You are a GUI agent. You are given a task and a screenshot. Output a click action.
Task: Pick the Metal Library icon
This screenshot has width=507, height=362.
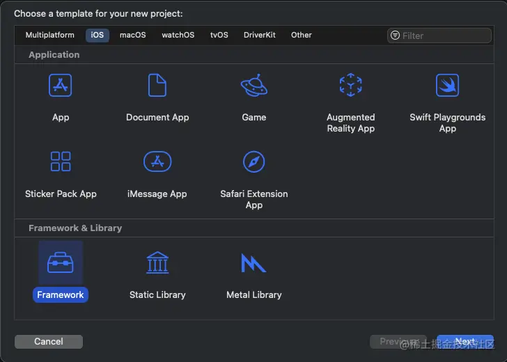[x=253, y=262]
